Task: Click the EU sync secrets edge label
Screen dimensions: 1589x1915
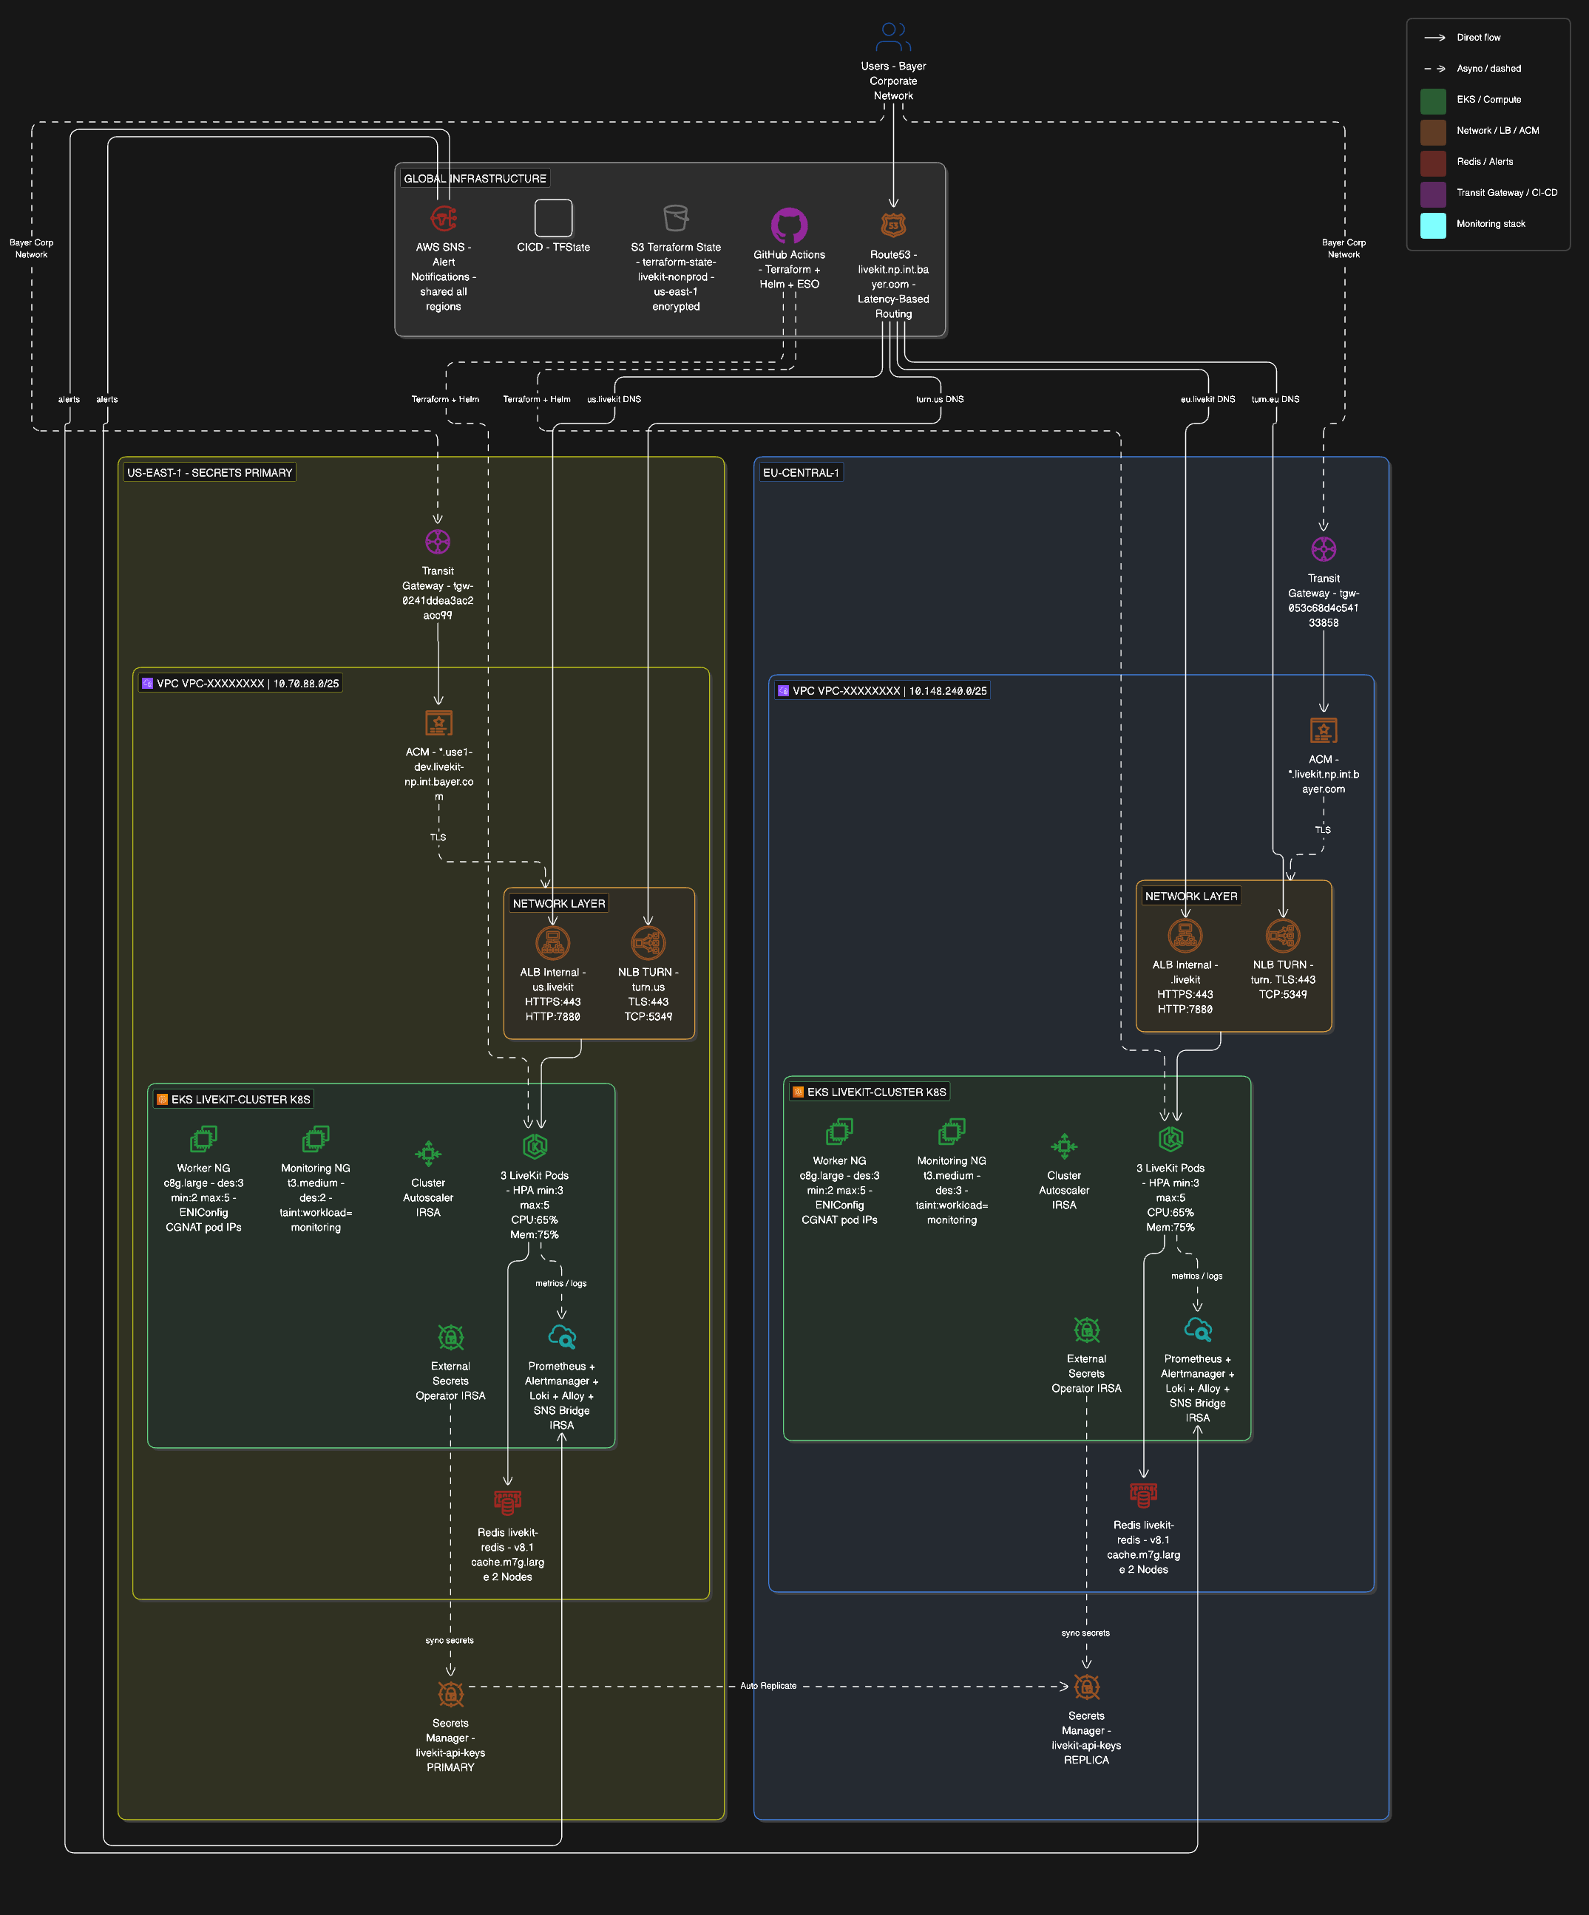Action: click(1085, 1633)
